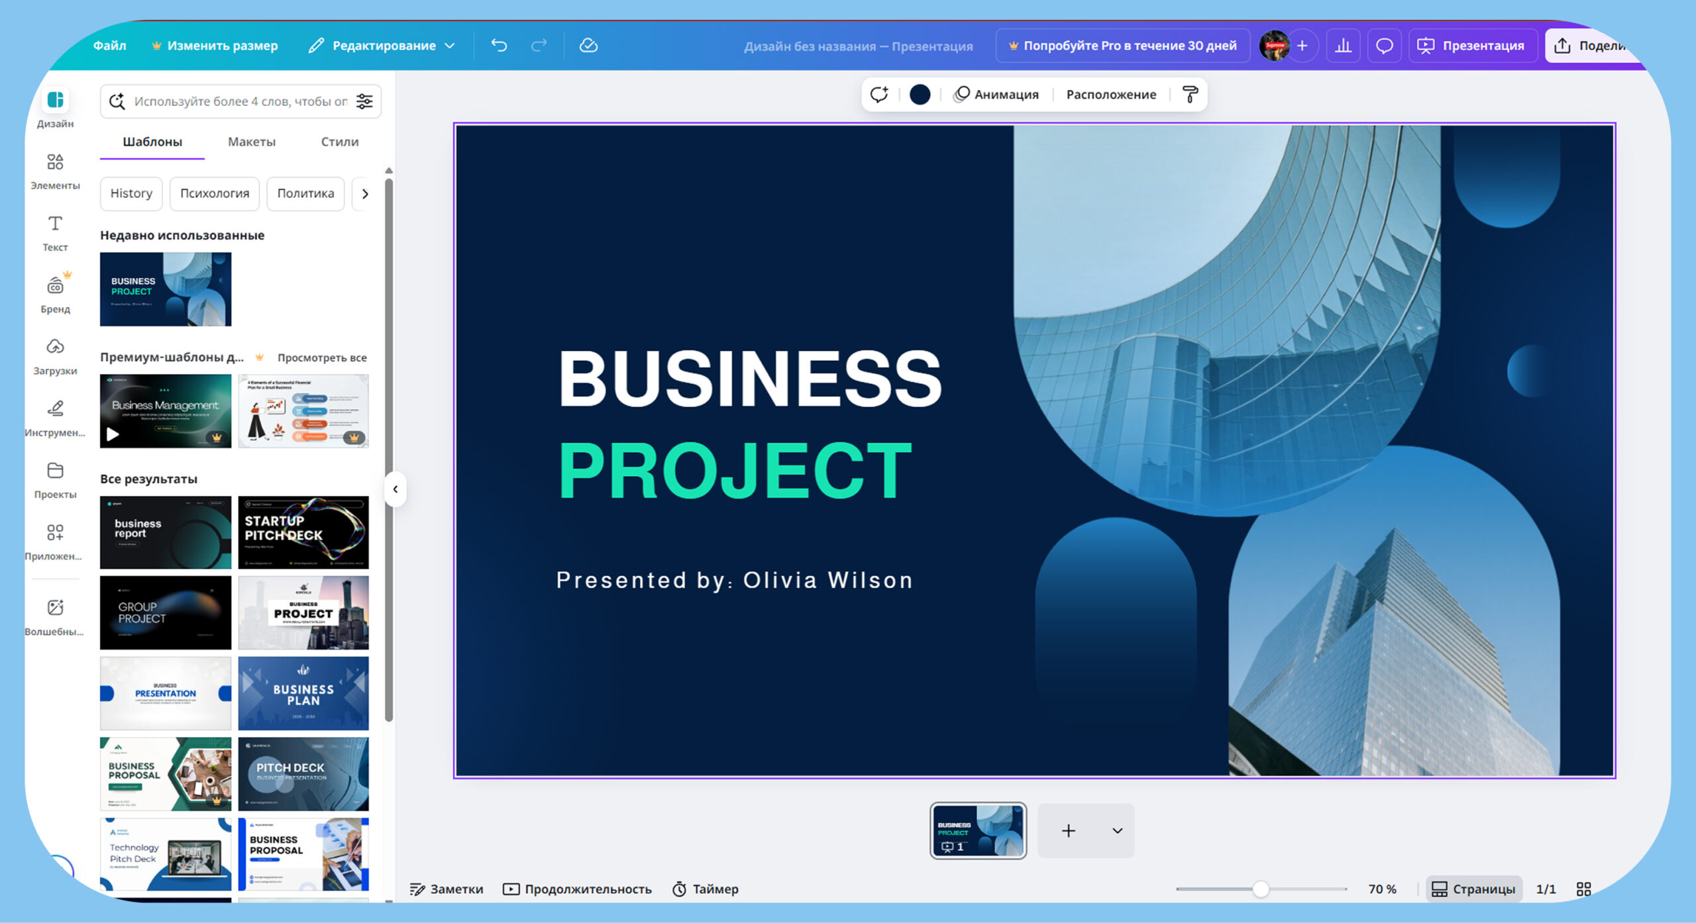Toggle grid view of pages
The width and height of the screenshot is (1696, 923).
(1583, 889)
